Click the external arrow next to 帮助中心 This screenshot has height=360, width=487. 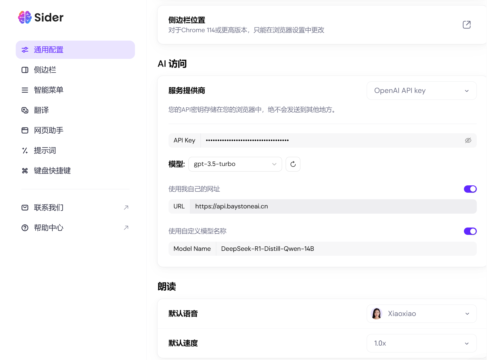[x=126, y=228]
